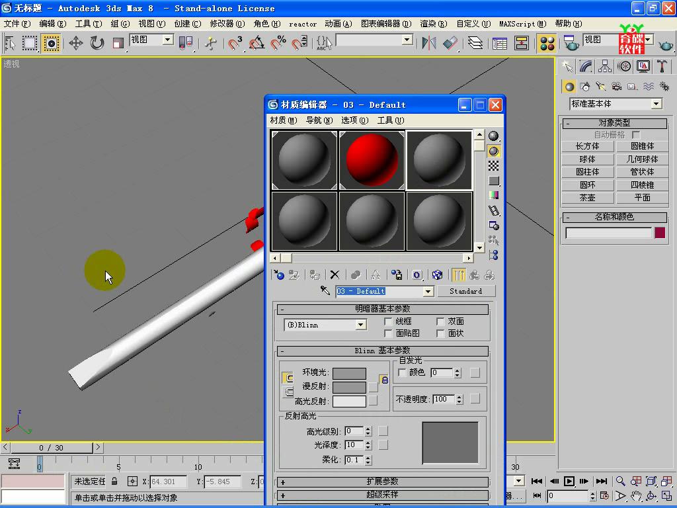Image resolution: width=677 pixels, height=508 pixels.
Task: Click the 圆柱体 cylinder button
Action: tap(588, 172)
